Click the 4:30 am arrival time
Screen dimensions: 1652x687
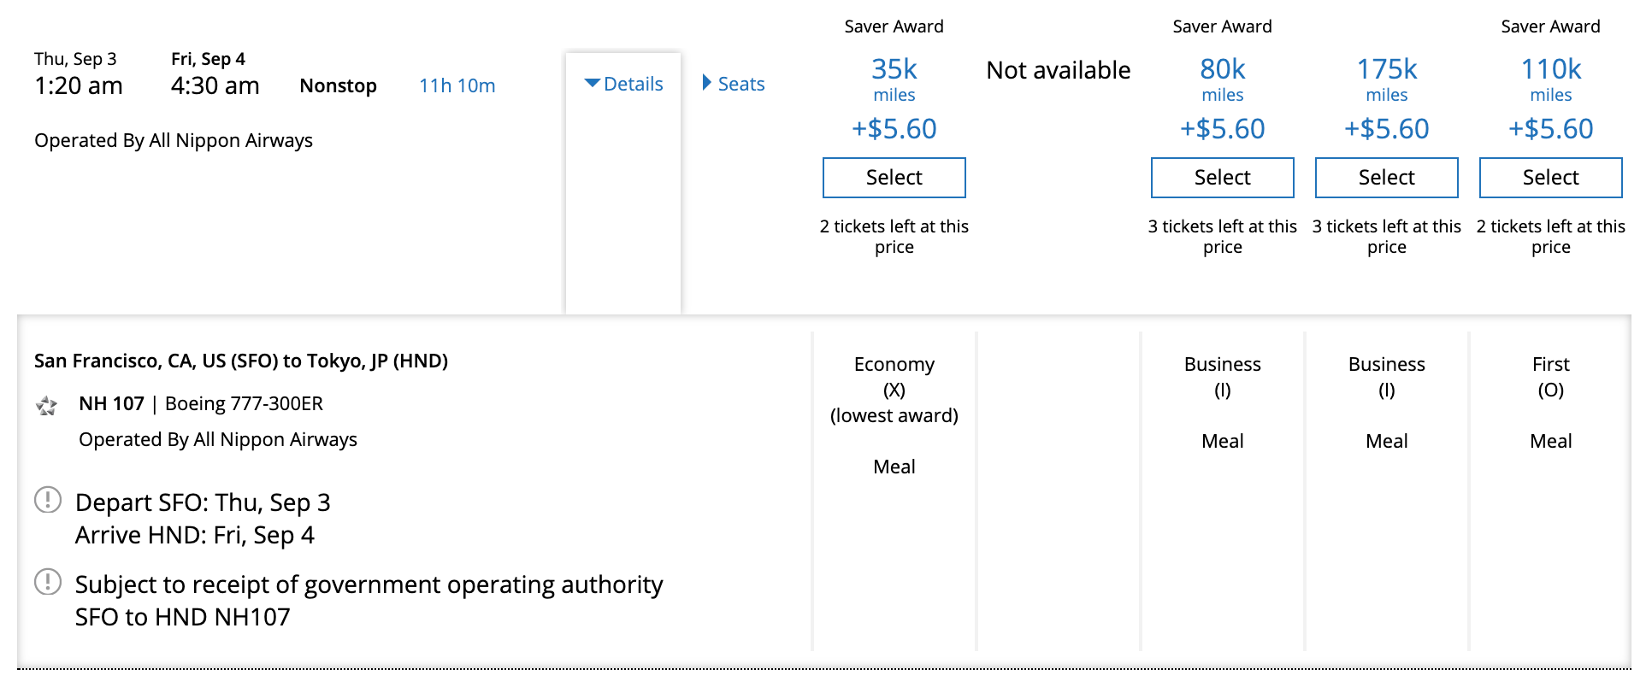[x=215, y=85]
